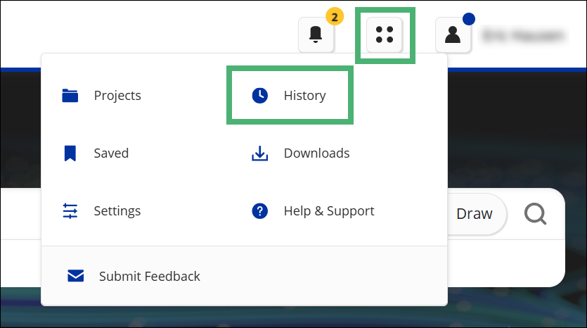The width and height of the screenshot is (587, 328).
Task: Click the Help question mark icon
Action: [260, 211]
